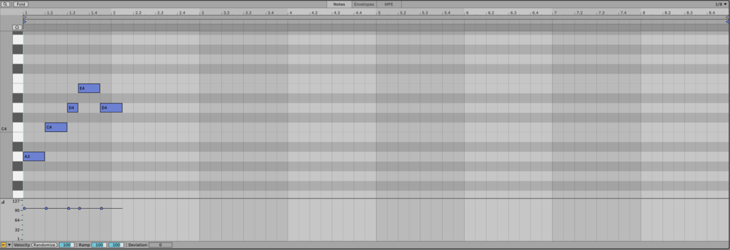Expand the lane options dropdown arrow
Screen dimensions: 730x250
10,245
